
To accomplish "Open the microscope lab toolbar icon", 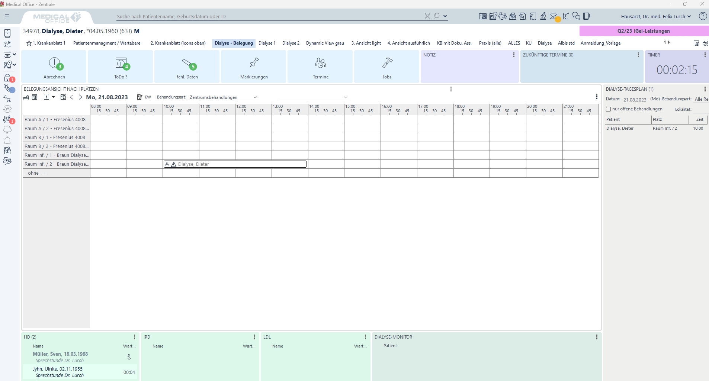I will point(543,16).
